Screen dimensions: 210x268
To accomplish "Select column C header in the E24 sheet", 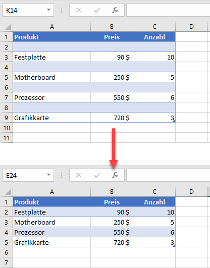I will click(x=154, y=192).
